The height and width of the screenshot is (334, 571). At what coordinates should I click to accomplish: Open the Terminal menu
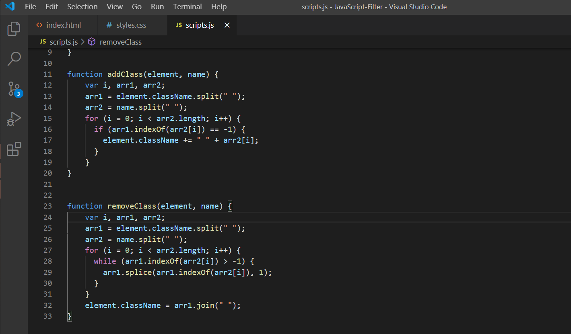tap(187, 6)
